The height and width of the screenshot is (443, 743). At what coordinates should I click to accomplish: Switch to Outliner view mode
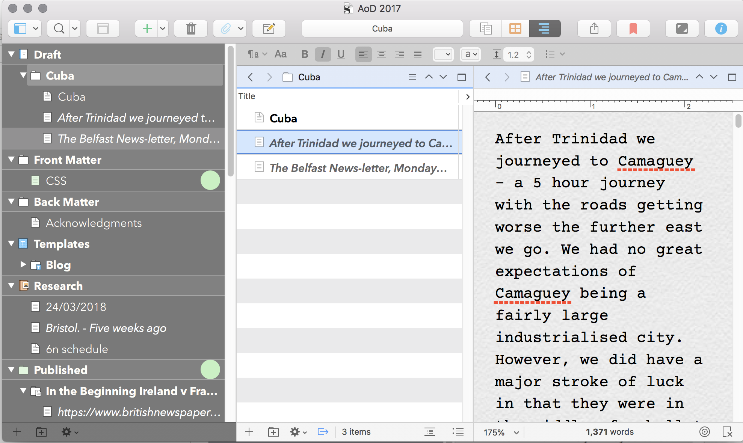[x=544, y=29]
